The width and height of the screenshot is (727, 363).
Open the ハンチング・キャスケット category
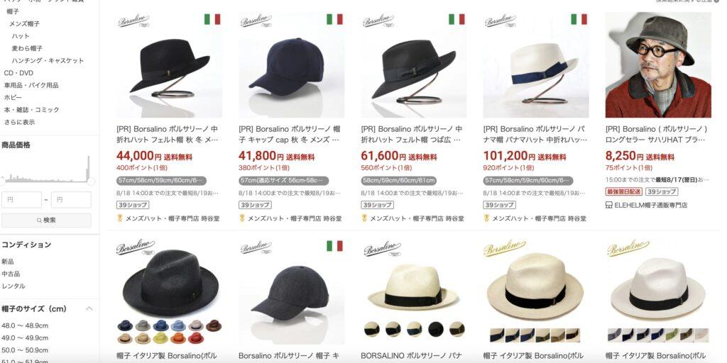48,61
